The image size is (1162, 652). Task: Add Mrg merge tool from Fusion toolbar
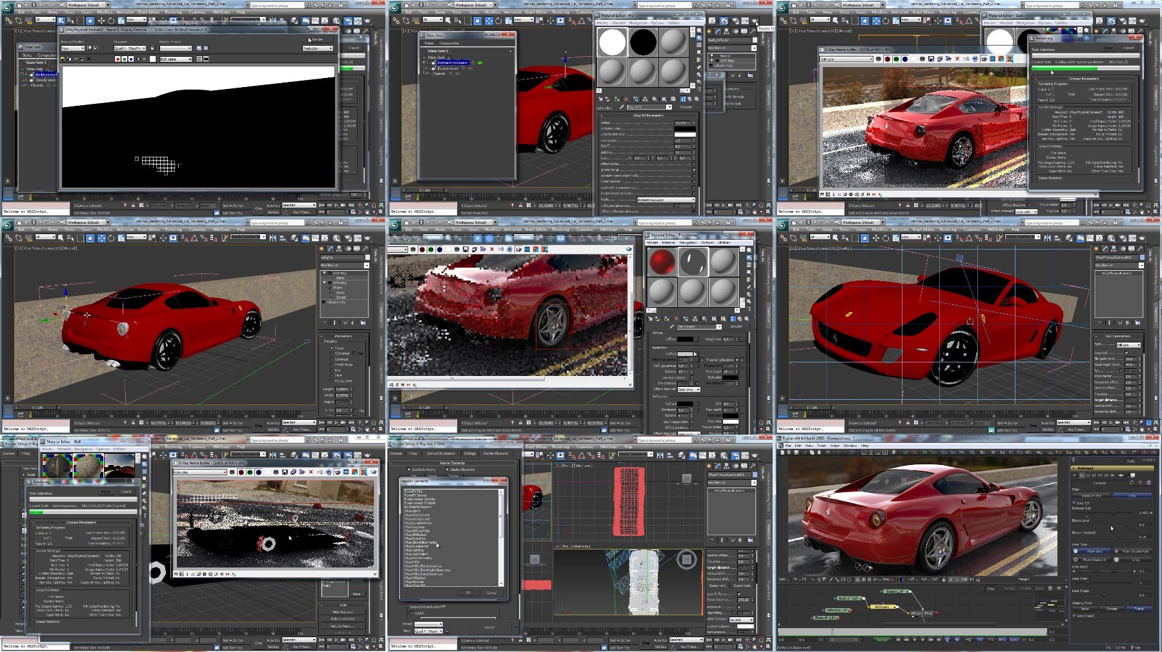[1039, 452]
